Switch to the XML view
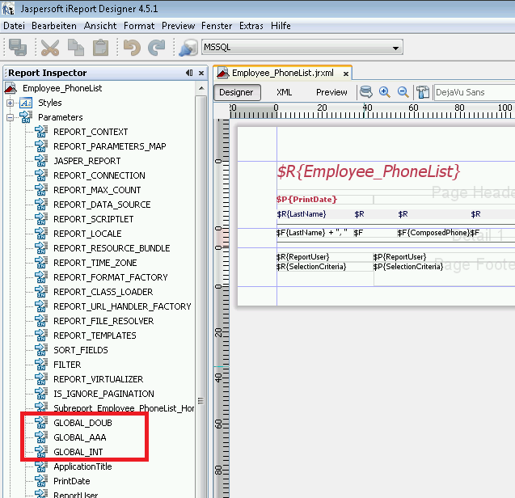515x498 pixels. click(284, 92)
